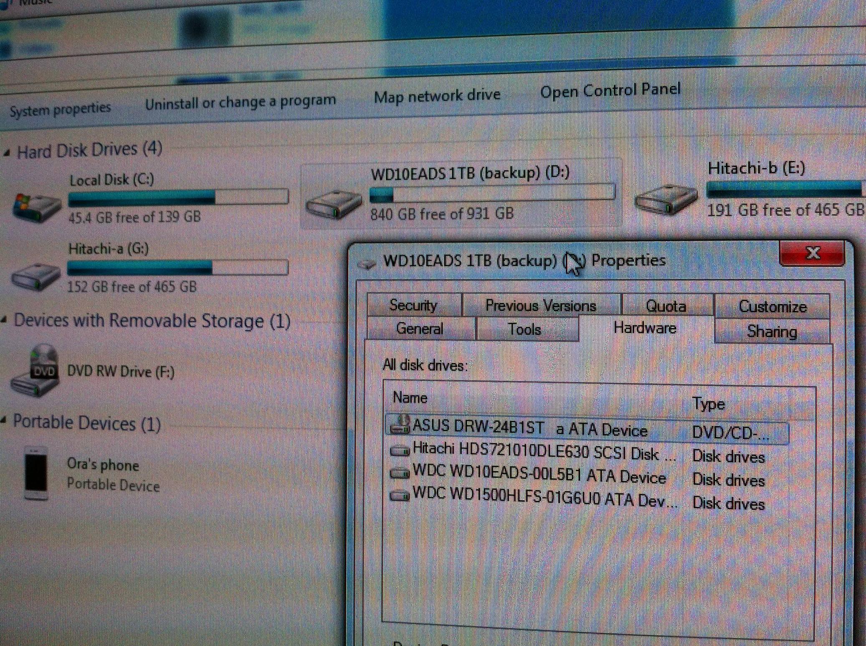The height and width of the screenshot is (646, 866).
Task: Click Uninstall or change a program
Action: [x=241, y=102]
